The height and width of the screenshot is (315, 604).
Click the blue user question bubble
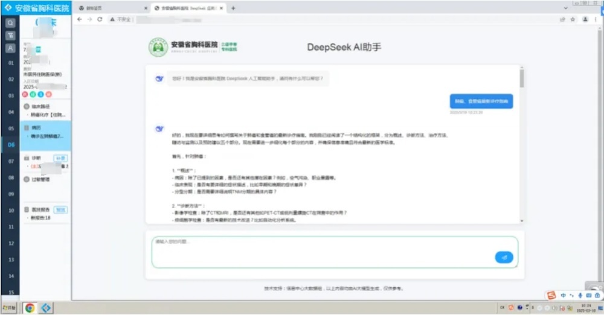coord(481,101)
